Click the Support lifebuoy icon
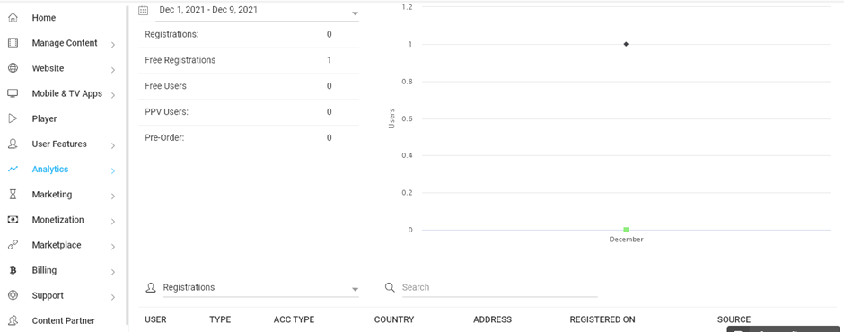The width and height of the screenshot is (844, 332). 13,295
